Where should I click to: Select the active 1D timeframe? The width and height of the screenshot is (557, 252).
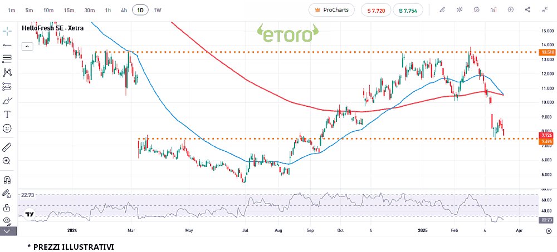[140, 11]
